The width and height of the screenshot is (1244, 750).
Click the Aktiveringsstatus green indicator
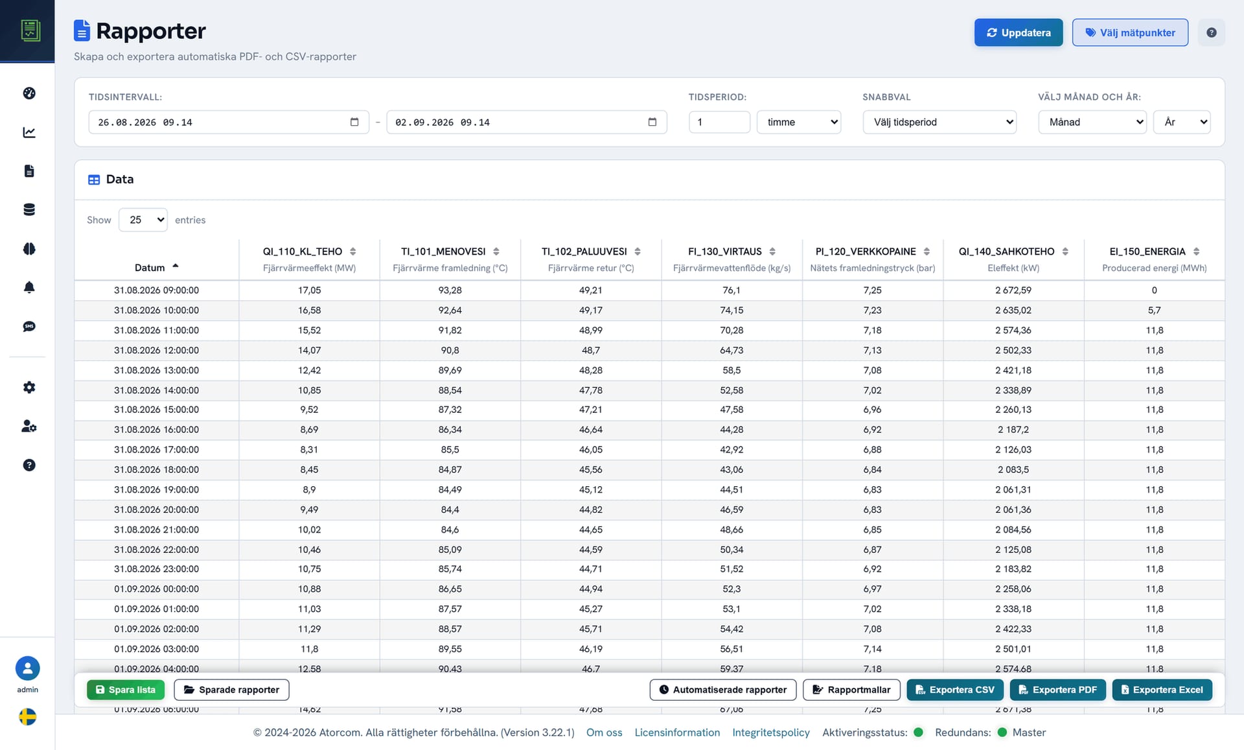(918, 732)
